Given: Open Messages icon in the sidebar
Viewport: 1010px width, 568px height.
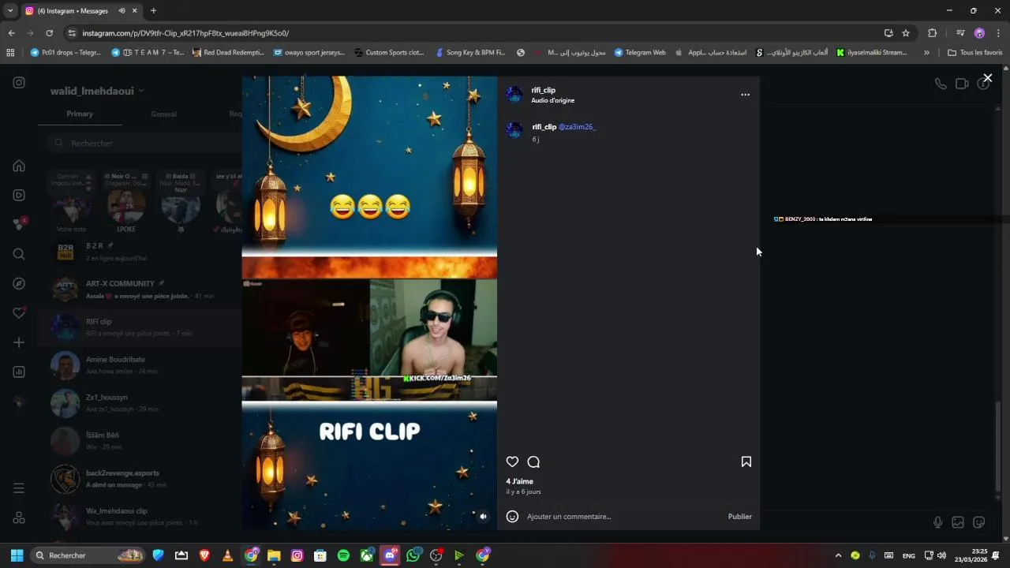Looking at the screenshot, I should [19, 224].
